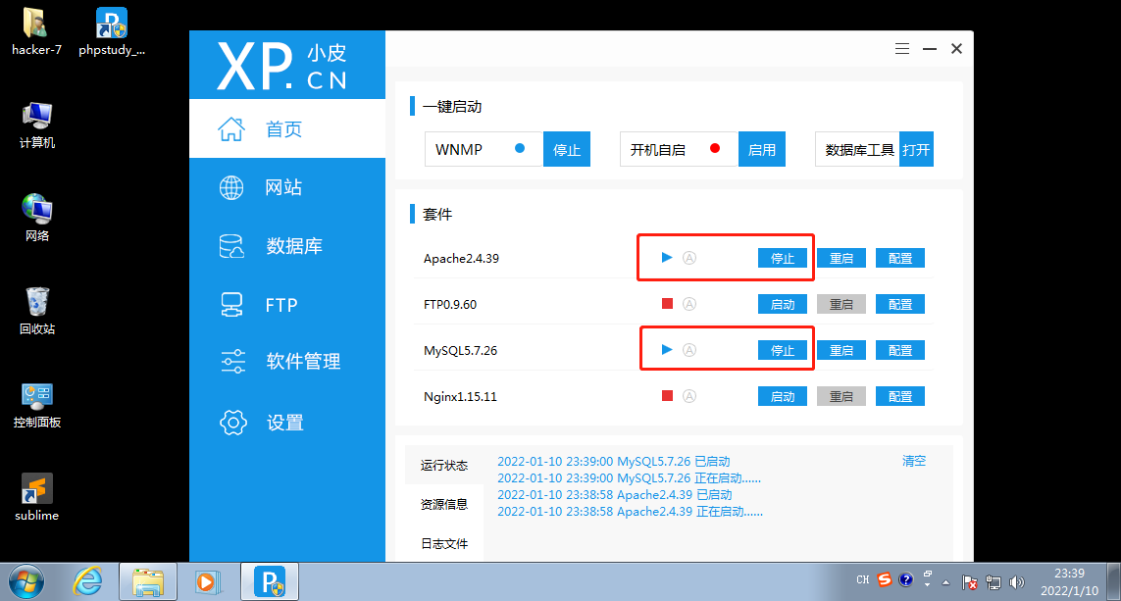Enable 开机自启 with the 启用 button

coord(761,149)
